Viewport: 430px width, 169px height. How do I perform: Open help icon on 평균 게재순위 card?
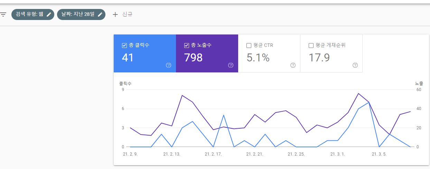click(355, 65)
